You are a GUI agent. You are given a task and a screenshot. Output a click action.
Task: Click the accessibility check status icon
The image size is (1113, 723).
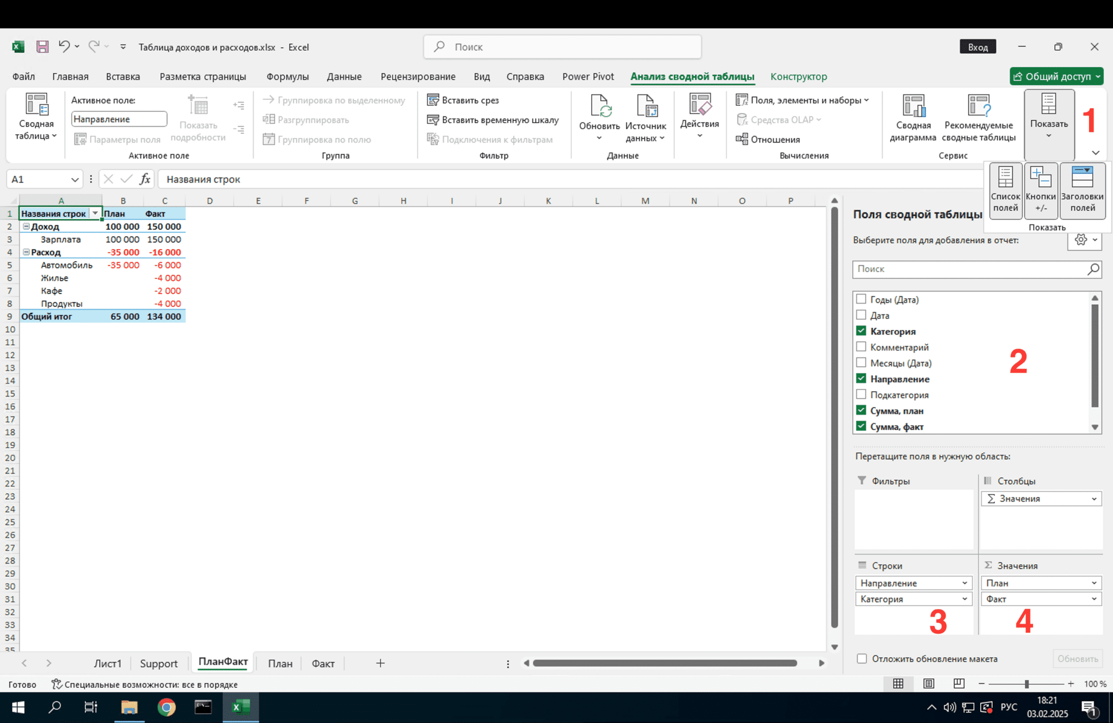tap(57, 684)
